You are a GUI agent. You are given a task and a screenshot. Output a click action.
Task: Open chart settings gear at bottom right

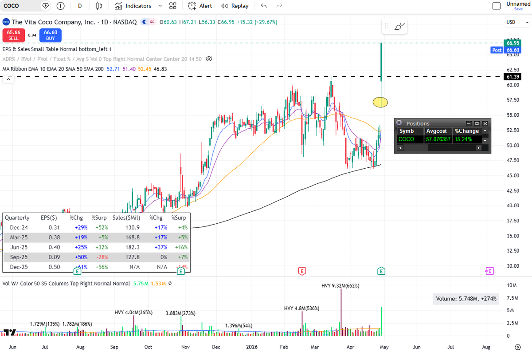pyautogui.click(x=517, y=347)
